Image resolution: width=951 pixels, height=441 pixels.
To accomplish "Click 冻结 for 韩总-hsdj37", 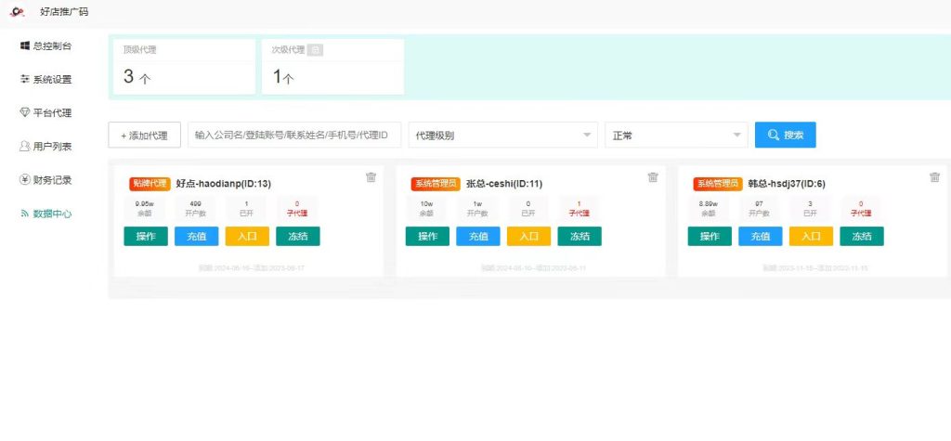I will point(862,237).
